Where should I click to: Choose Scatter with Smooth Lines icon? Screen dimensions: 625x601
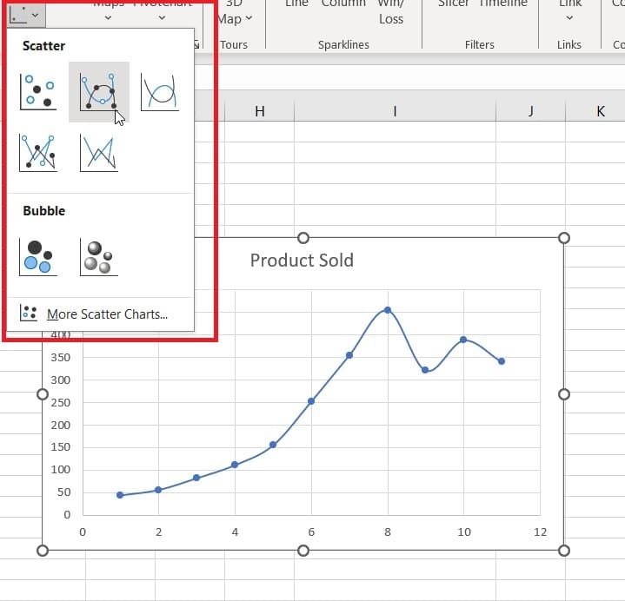coord(159,92)
